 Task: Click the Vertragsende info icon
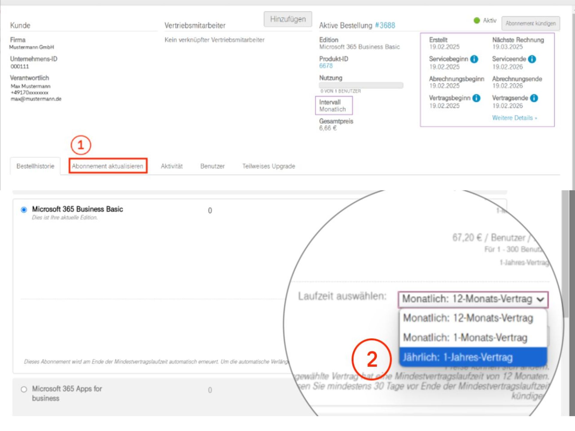(534, 98)
